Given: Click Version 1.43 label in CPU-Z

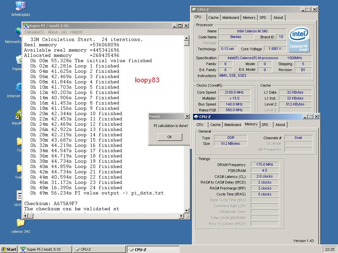Looking at the screenshot, I should pos(304,241).
